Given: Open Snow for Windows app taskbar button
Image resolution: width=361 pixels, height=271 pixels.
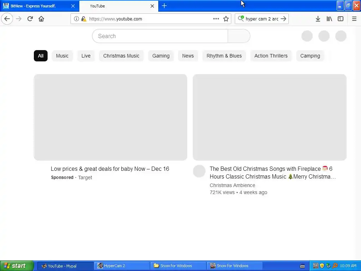Looking at the screenshot, I should tap(234, 266).
